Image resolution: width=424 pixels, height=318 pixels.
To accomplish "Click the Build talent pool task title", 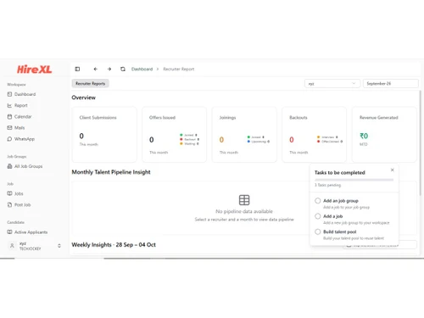I will (x=339, y=232).
